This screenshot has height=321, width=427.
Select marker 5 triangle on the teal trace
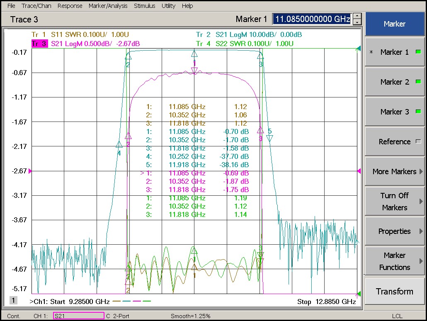269,139
